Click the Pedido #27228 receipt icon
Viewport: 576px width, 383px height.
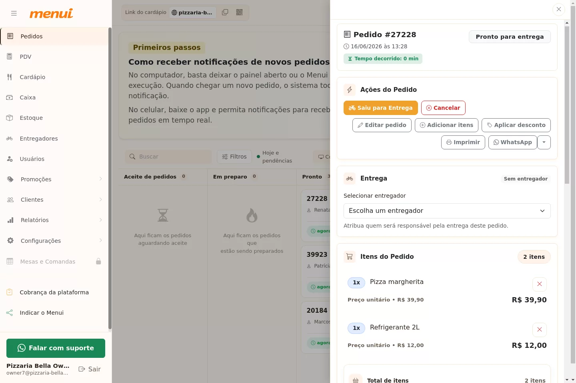click(347, 34)
